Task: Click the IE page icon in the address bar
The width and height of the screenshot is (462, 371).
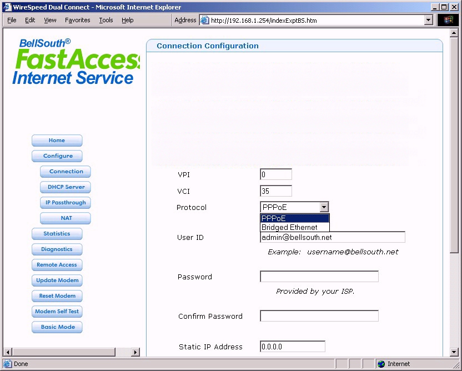Action: [205, 21]
